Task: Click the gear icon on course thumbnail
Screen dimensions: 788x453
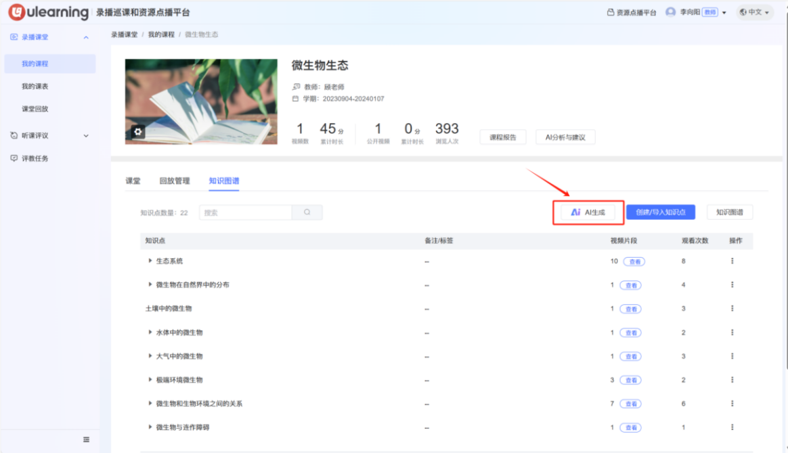Action: pos(138,132)
